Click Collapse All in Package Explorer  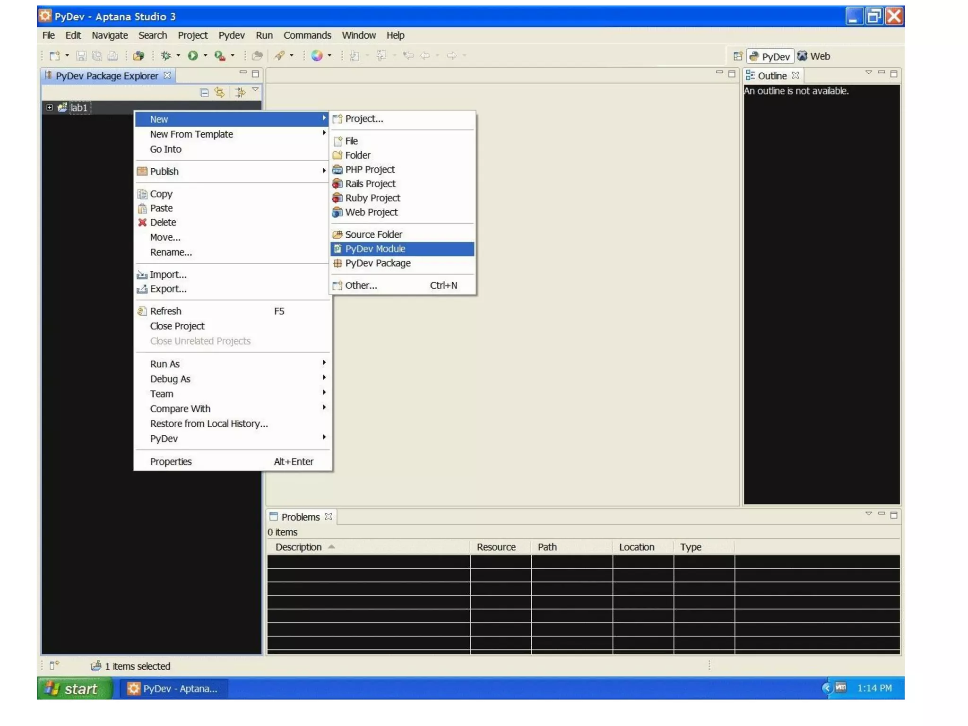[x=204, y=93]
